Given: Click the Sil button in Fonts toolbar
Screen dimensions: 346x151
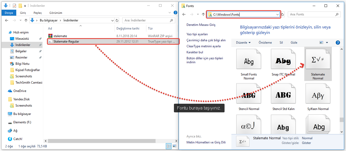Looking at the screenshot, I should (281, 43).
